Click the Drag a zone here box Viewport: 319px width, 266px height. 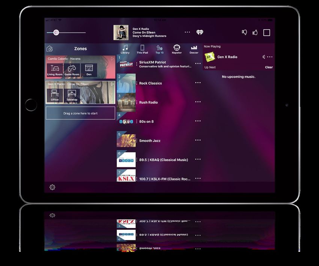(80, 113)
